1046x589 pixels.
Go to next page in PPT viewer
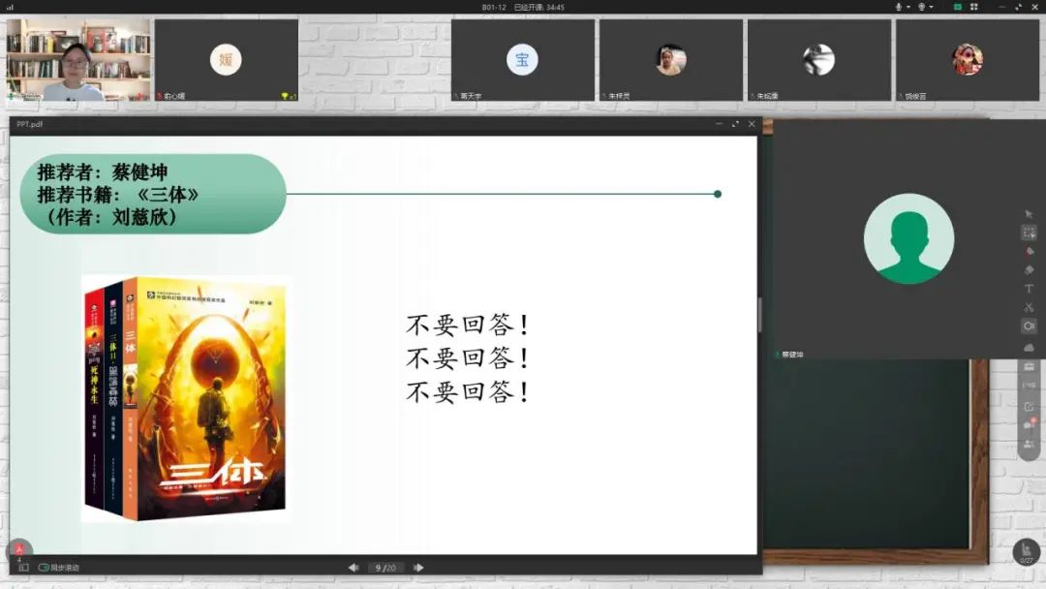click(418, 568)
